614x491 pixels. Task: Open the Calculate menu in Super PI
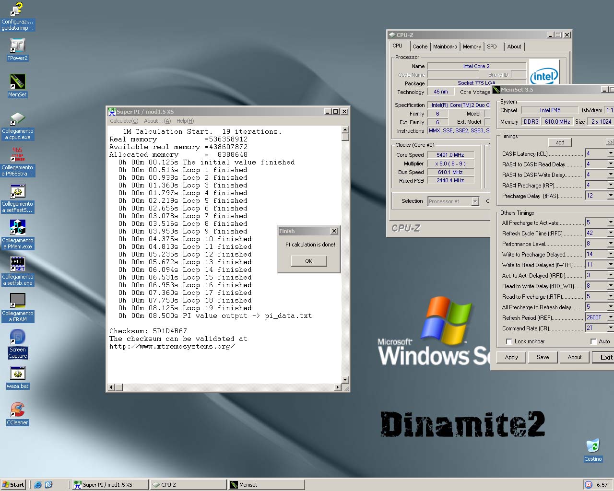point(124,121)
